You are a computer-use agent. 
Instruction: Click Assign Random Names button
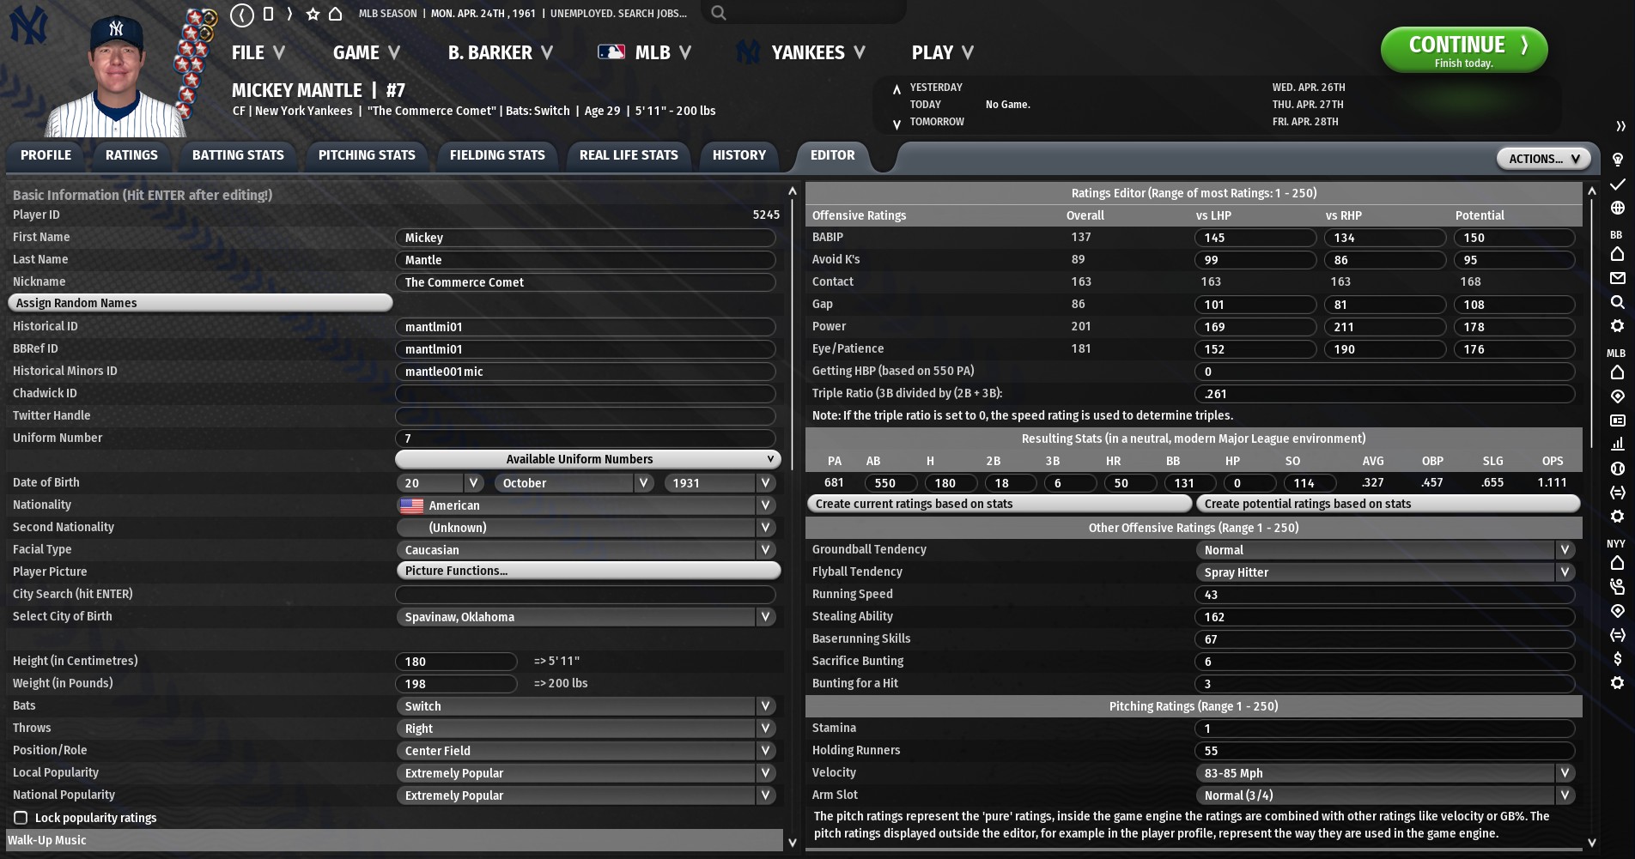(x=200, y=303)
